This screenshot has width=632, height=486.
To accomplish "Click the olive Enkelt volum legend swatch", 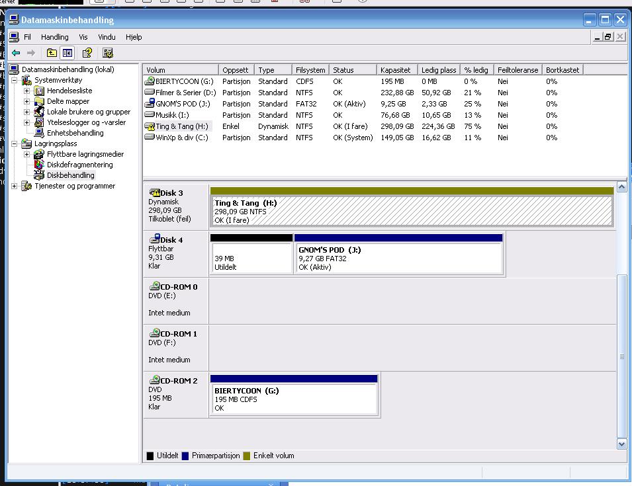I will tap(247, 456).
